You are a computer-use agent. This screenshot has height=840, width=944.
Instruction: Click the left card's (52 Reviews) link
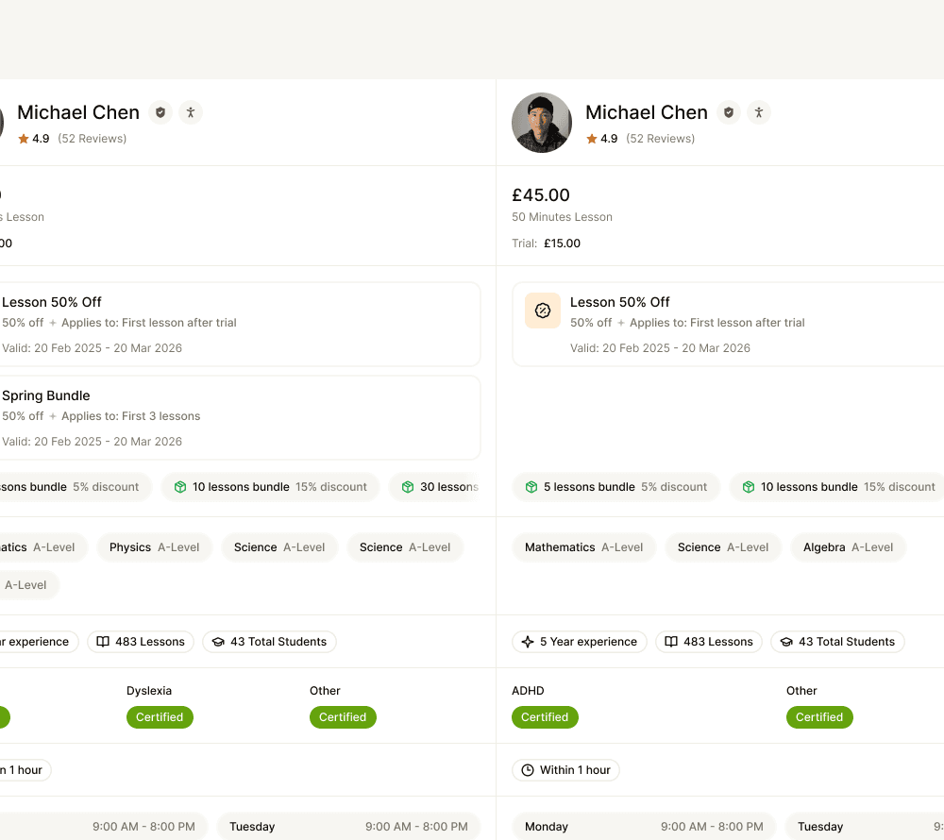pos(93,139)
